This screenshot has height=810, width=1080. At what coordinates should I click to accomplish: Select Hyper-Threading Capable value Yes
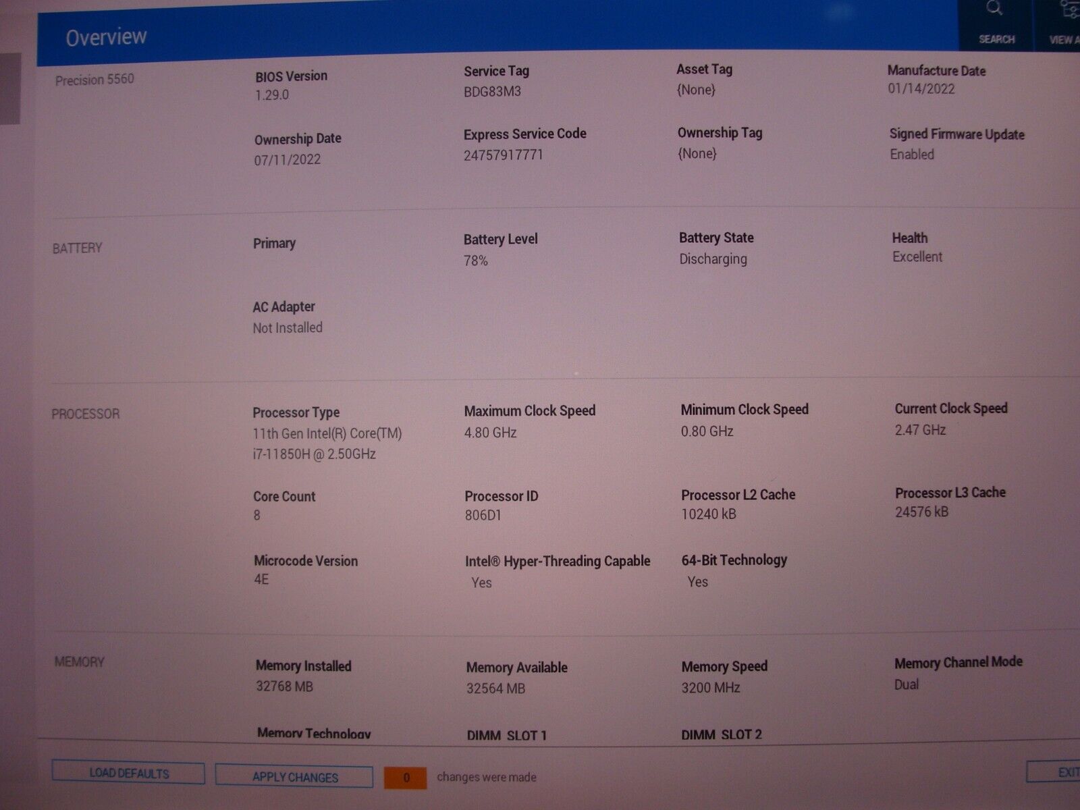tap(481, 583)
